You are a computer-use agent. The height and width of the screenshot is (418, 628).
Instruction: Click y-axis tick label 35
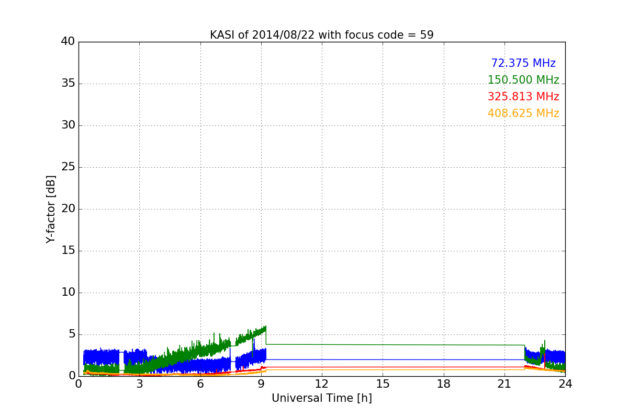(x=68, y=84)
